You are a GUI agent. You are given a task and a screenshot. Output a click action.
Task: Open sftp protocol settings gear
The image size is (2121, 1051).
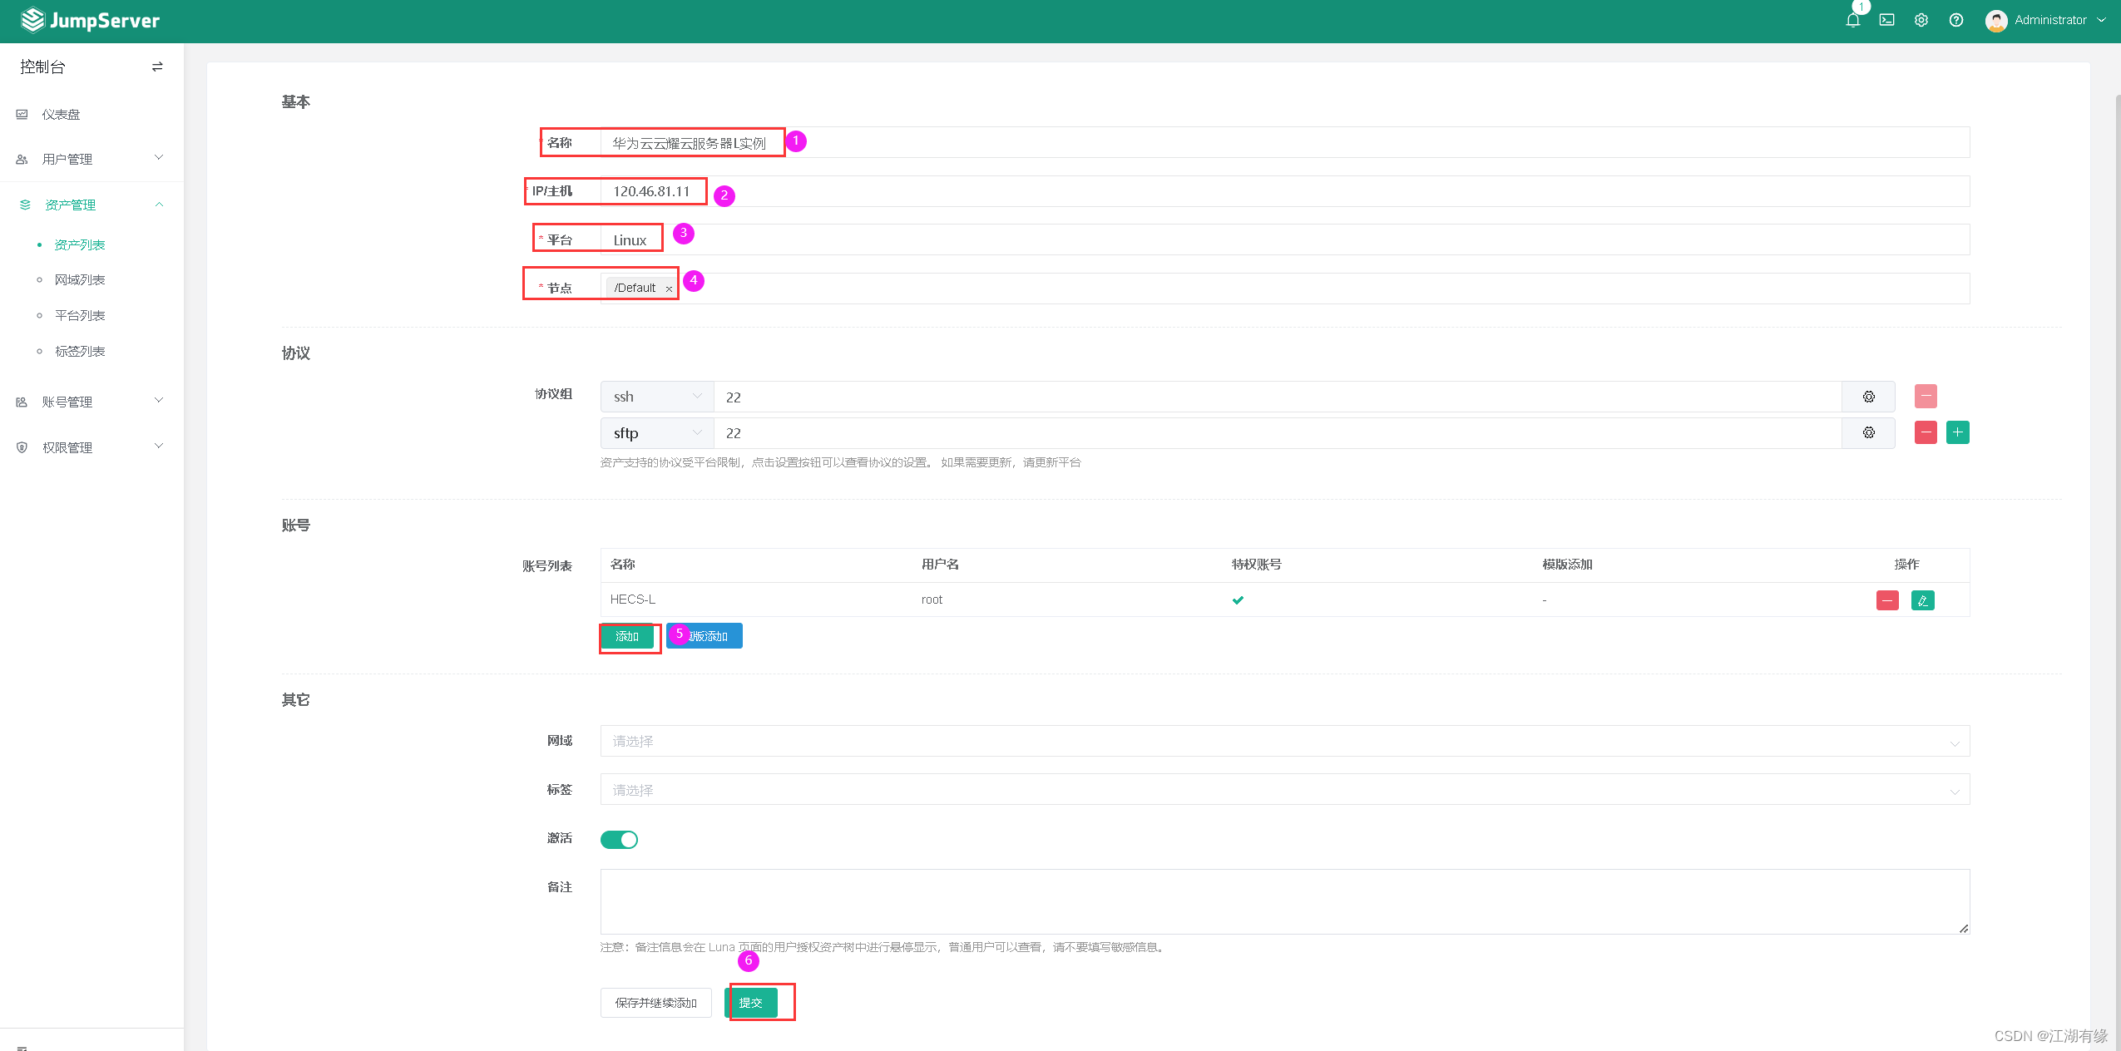pyautogui.click(x=1868, y=432)
